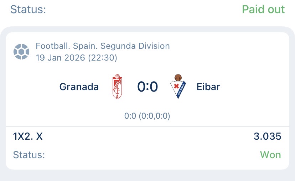Click the green Won status
The height and width of the screenshot is (181, 295).
click(270, 155)
